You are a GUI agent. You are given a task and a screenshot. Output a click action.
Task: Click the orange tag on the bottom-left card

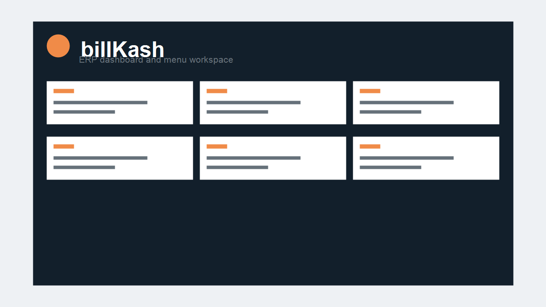click(64, 146)
